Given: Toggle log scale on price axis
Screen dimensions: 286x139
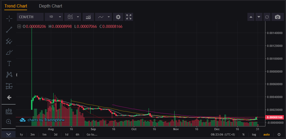Looking at the screenshot, I should (254, 134).
